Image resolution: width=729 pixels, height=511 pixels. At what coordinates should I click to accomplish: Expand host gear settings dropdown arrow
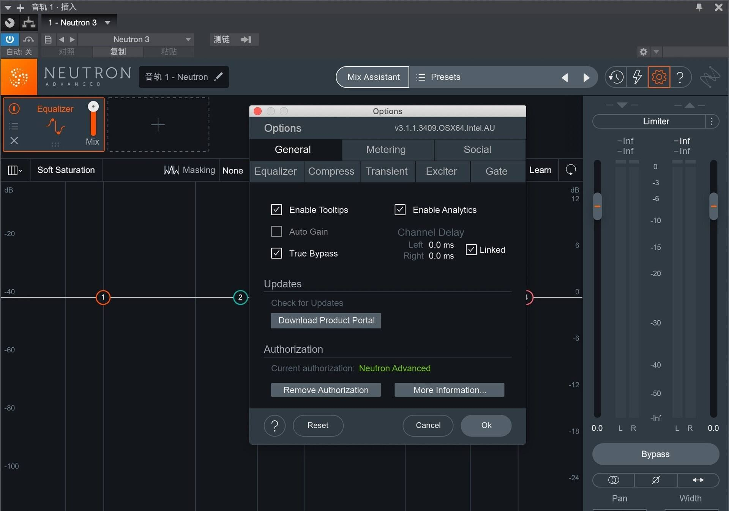[x=656, y=52]
